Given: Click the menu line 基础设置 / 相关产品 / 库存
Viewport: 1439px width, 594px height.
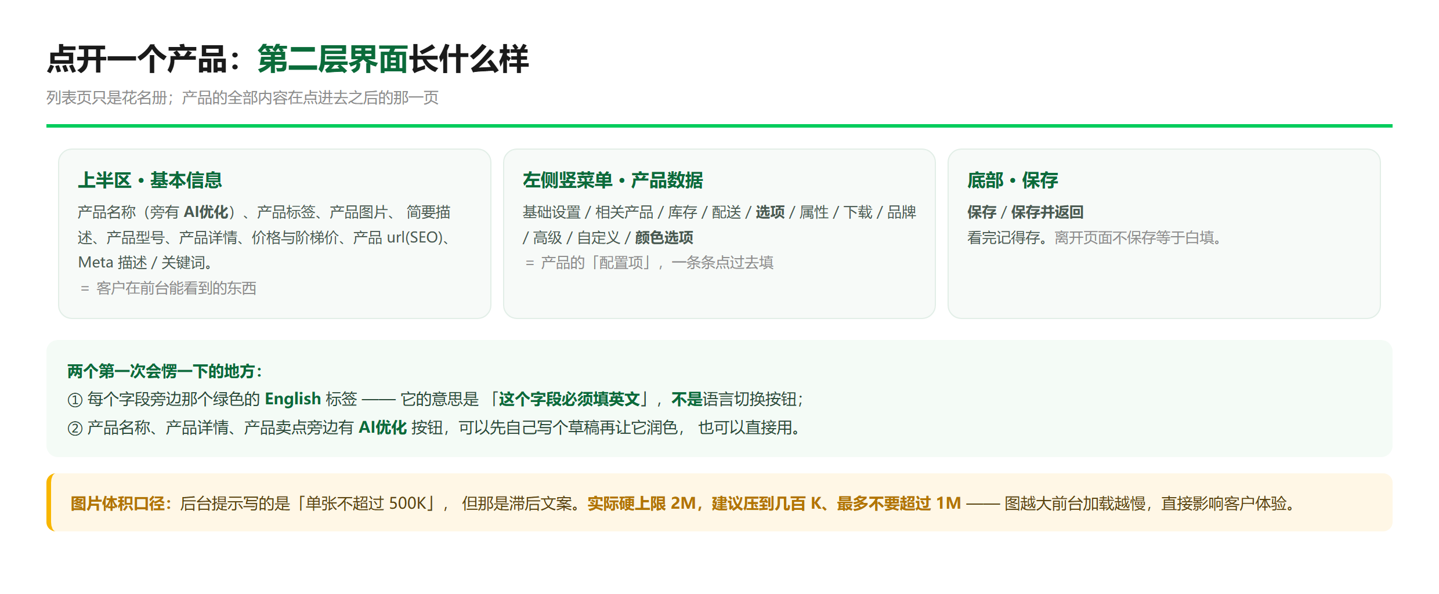Looking at the screenshot, I should (x=610, y=212).
